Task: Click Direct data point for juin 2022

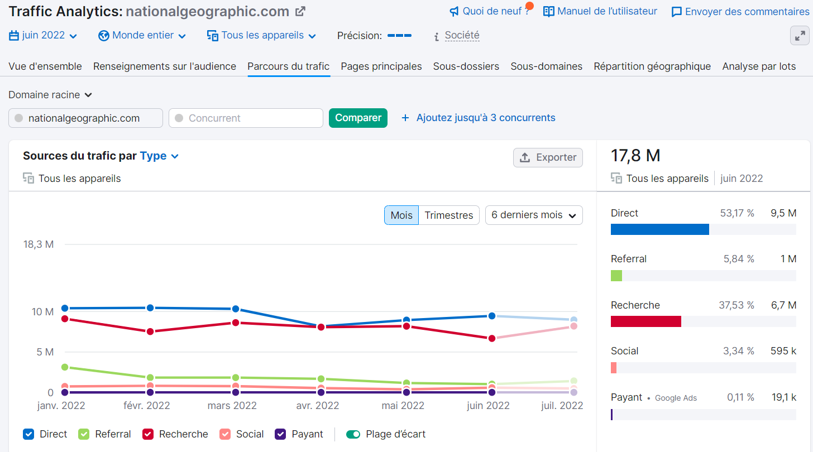Action: pos(492,316)
